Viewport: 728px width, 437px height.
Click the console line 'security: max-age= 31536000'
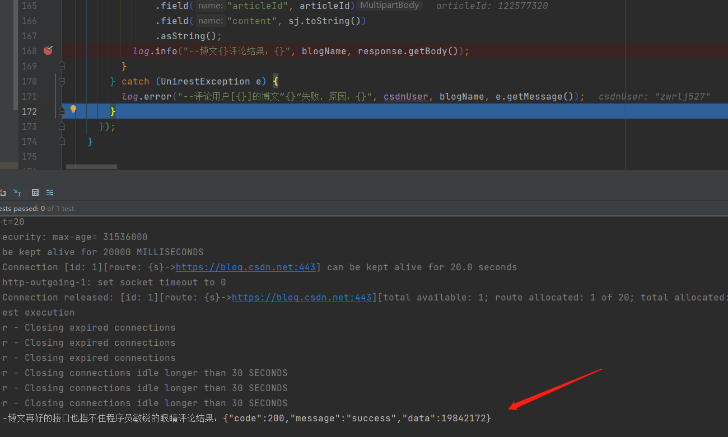click(74, 237)
